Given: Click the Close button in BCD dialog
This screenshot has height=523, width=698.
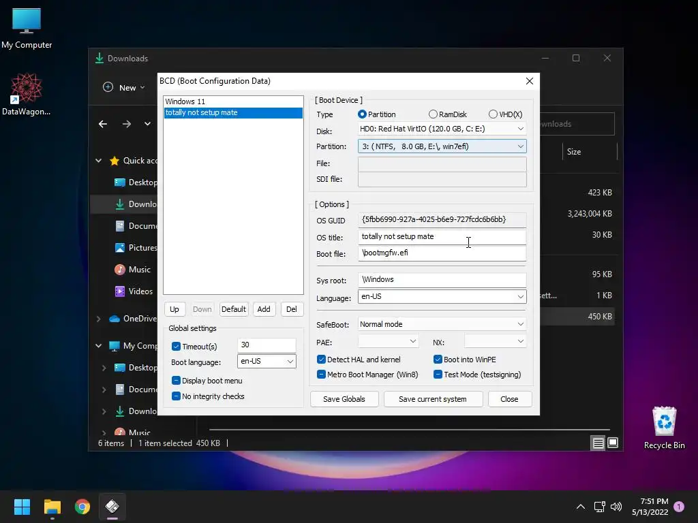Looking at the screenshot, I should tap(509, 399).
